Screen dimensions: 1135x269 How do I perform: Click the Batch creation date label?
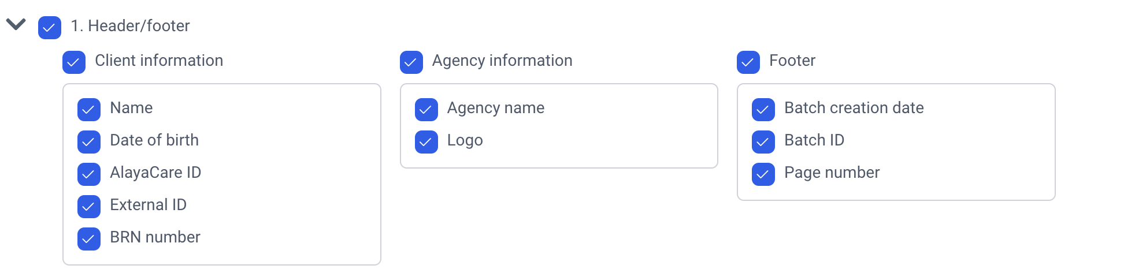pos(854,108)
